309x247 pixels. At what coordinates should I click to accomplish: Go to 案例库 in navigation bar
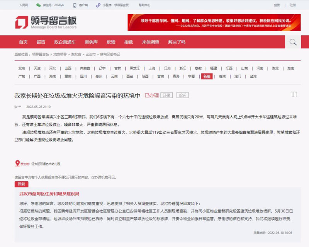[91, 42]
